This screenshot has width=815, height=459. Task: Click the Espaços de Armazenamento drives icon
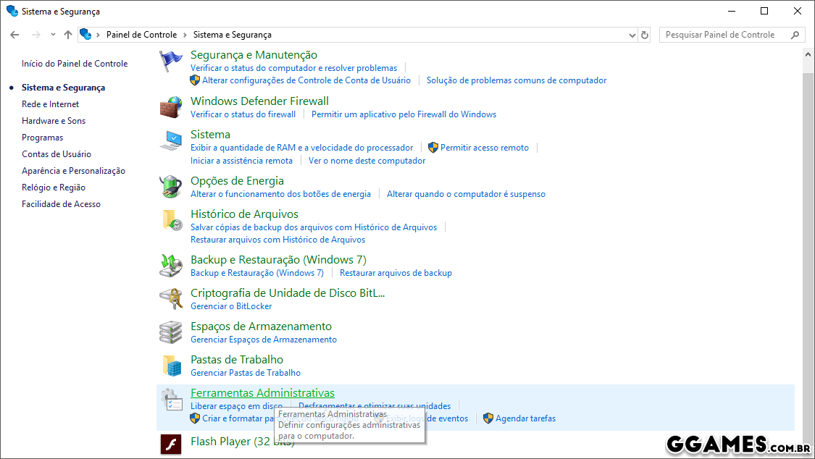point(171,332)
